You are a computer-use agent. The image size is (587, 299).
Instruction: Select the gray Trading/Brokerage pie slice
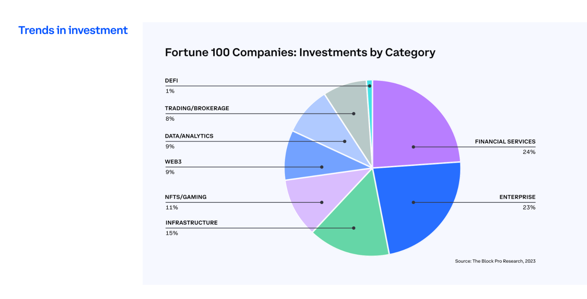coord(352,103)
